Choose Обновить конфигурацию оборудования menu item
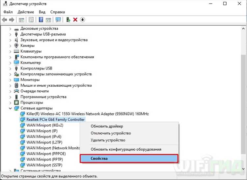This screenshot has width=247, height=180. (x=129, y=149)
